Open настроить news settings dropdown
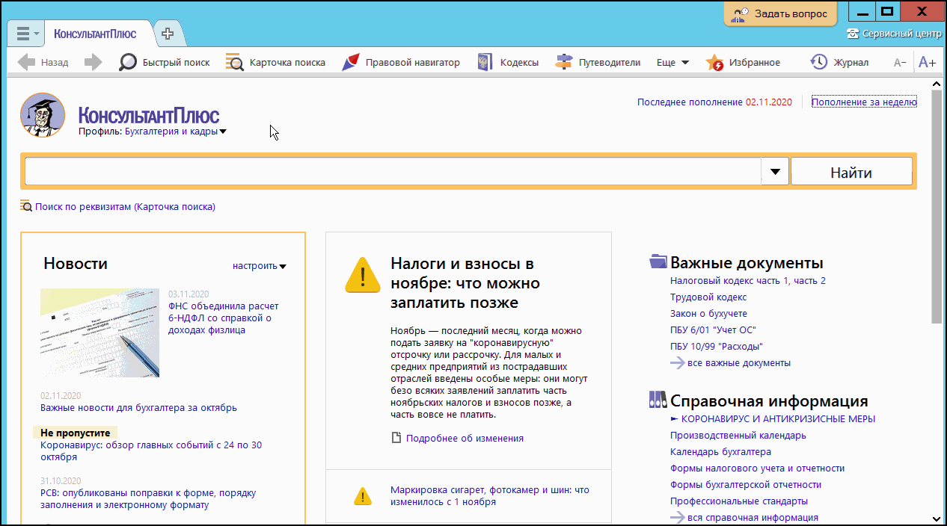This screenshot has height=526, width=947. coord(259,266)
